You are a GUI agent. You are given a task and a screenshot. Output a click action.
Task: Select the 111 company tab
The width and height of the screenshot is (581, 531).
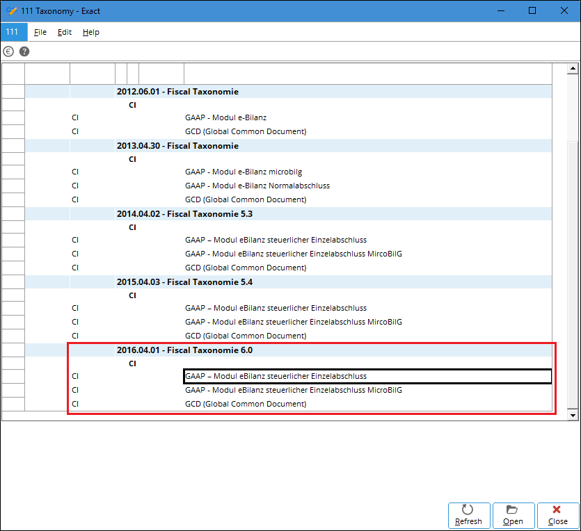(x=14, y=32)
